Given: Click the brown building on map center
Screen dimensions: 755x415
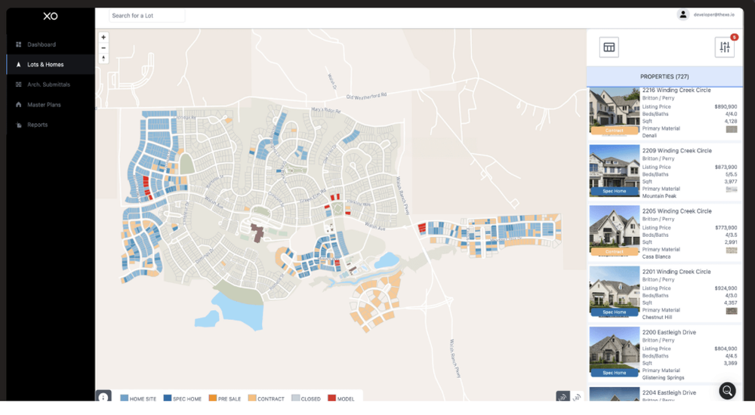Looking at the screenshot, I should coord(257,233).
